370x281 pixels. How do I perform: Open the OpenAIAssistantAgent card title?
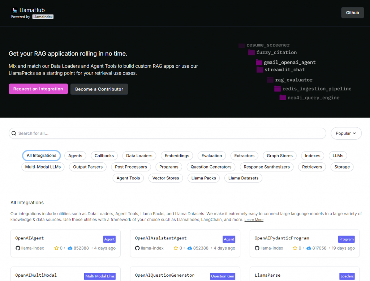coord(161,238)
